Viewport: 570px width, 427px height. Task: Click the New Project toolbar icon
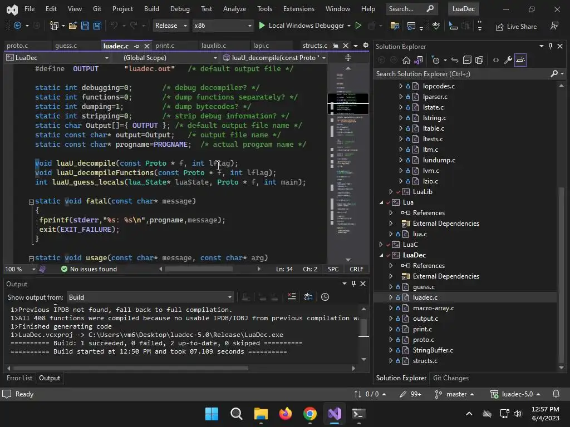(x=54, y=26)
